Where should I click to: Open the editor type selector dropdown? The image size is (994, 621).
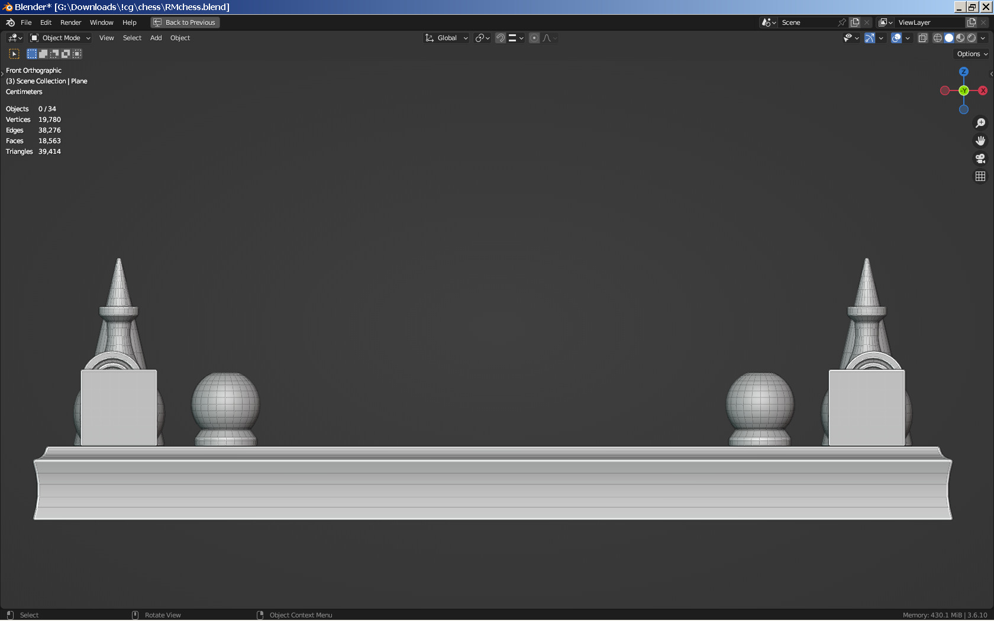tap(15, 38)
